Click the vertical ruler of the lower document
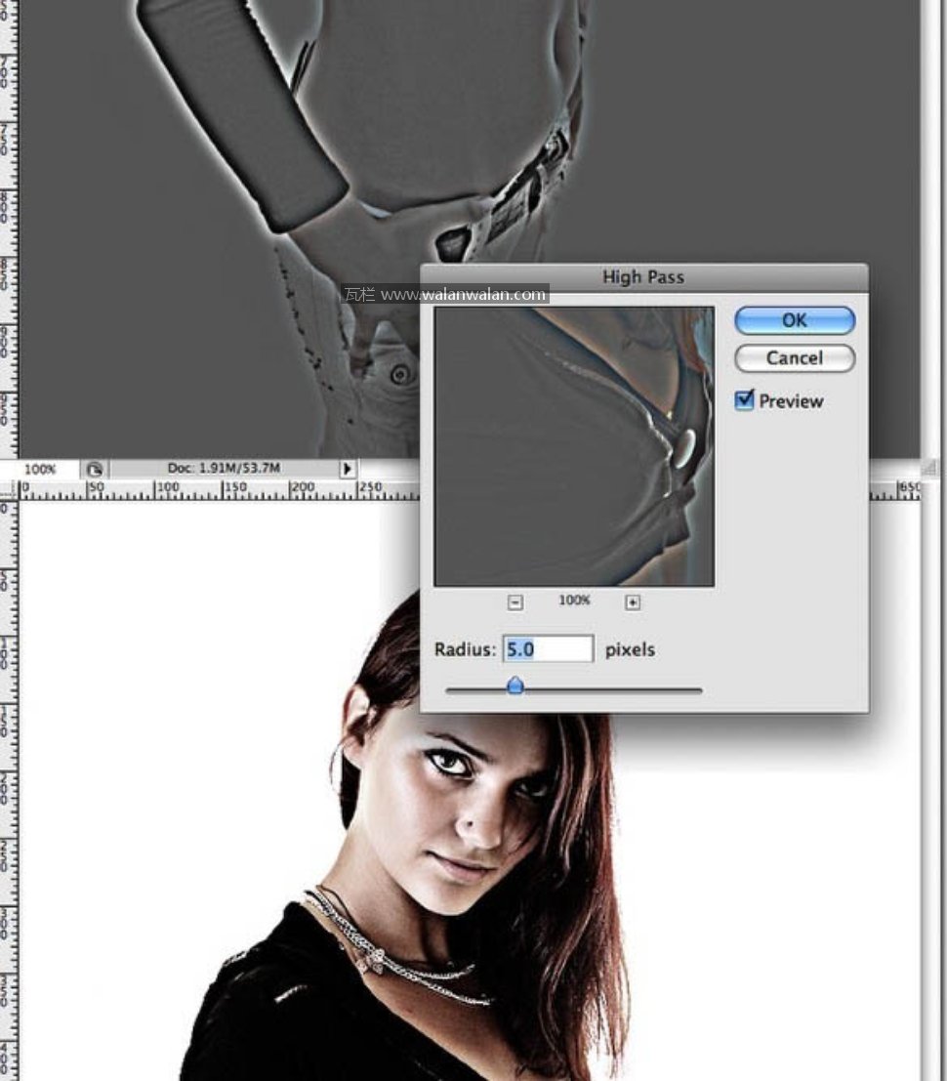Screen dimensions: 947x1081 9,781
